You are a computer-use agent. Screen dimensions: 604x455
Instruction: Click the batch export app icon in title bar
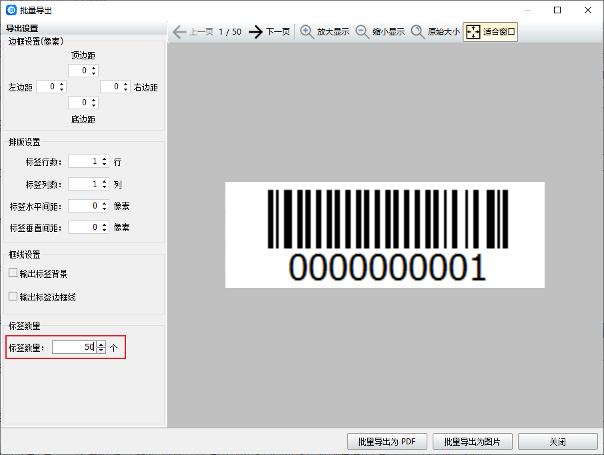coord(11,10)
